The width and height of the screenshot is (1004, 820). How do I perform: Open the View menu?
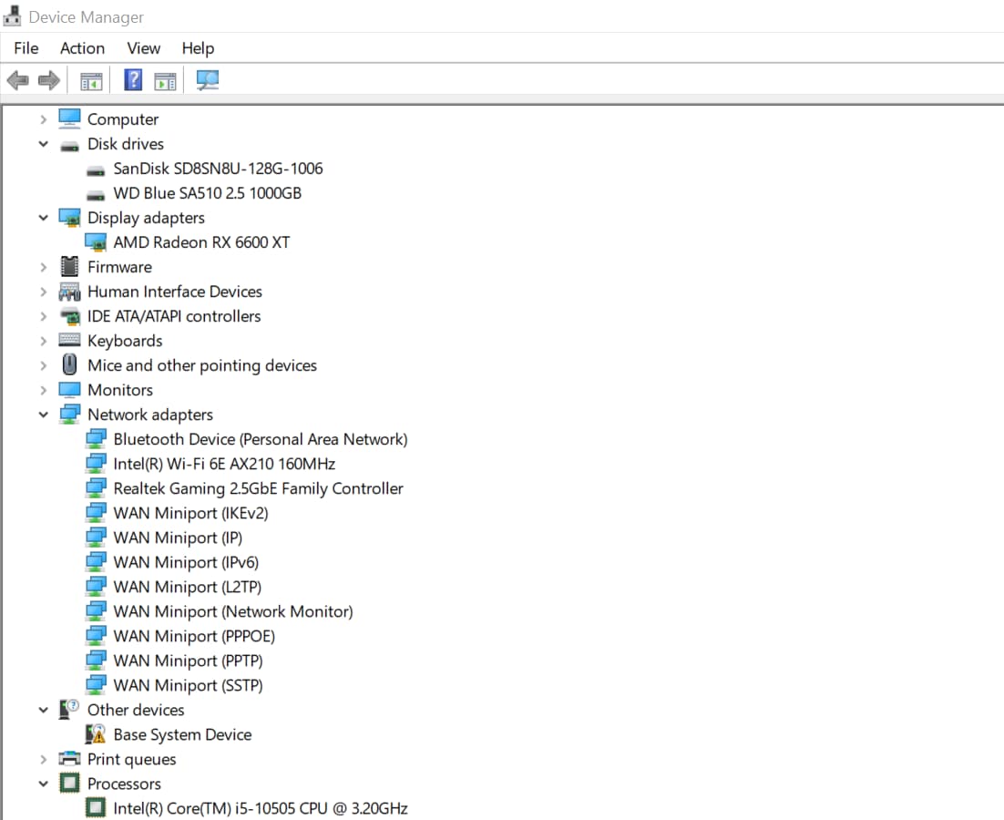[x=143, y=48]
